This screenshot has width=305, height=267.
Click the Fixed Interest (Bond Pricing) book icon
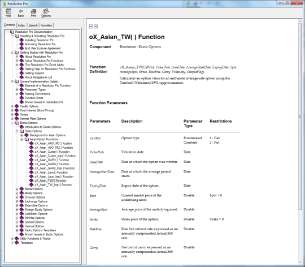coord(17,110)
